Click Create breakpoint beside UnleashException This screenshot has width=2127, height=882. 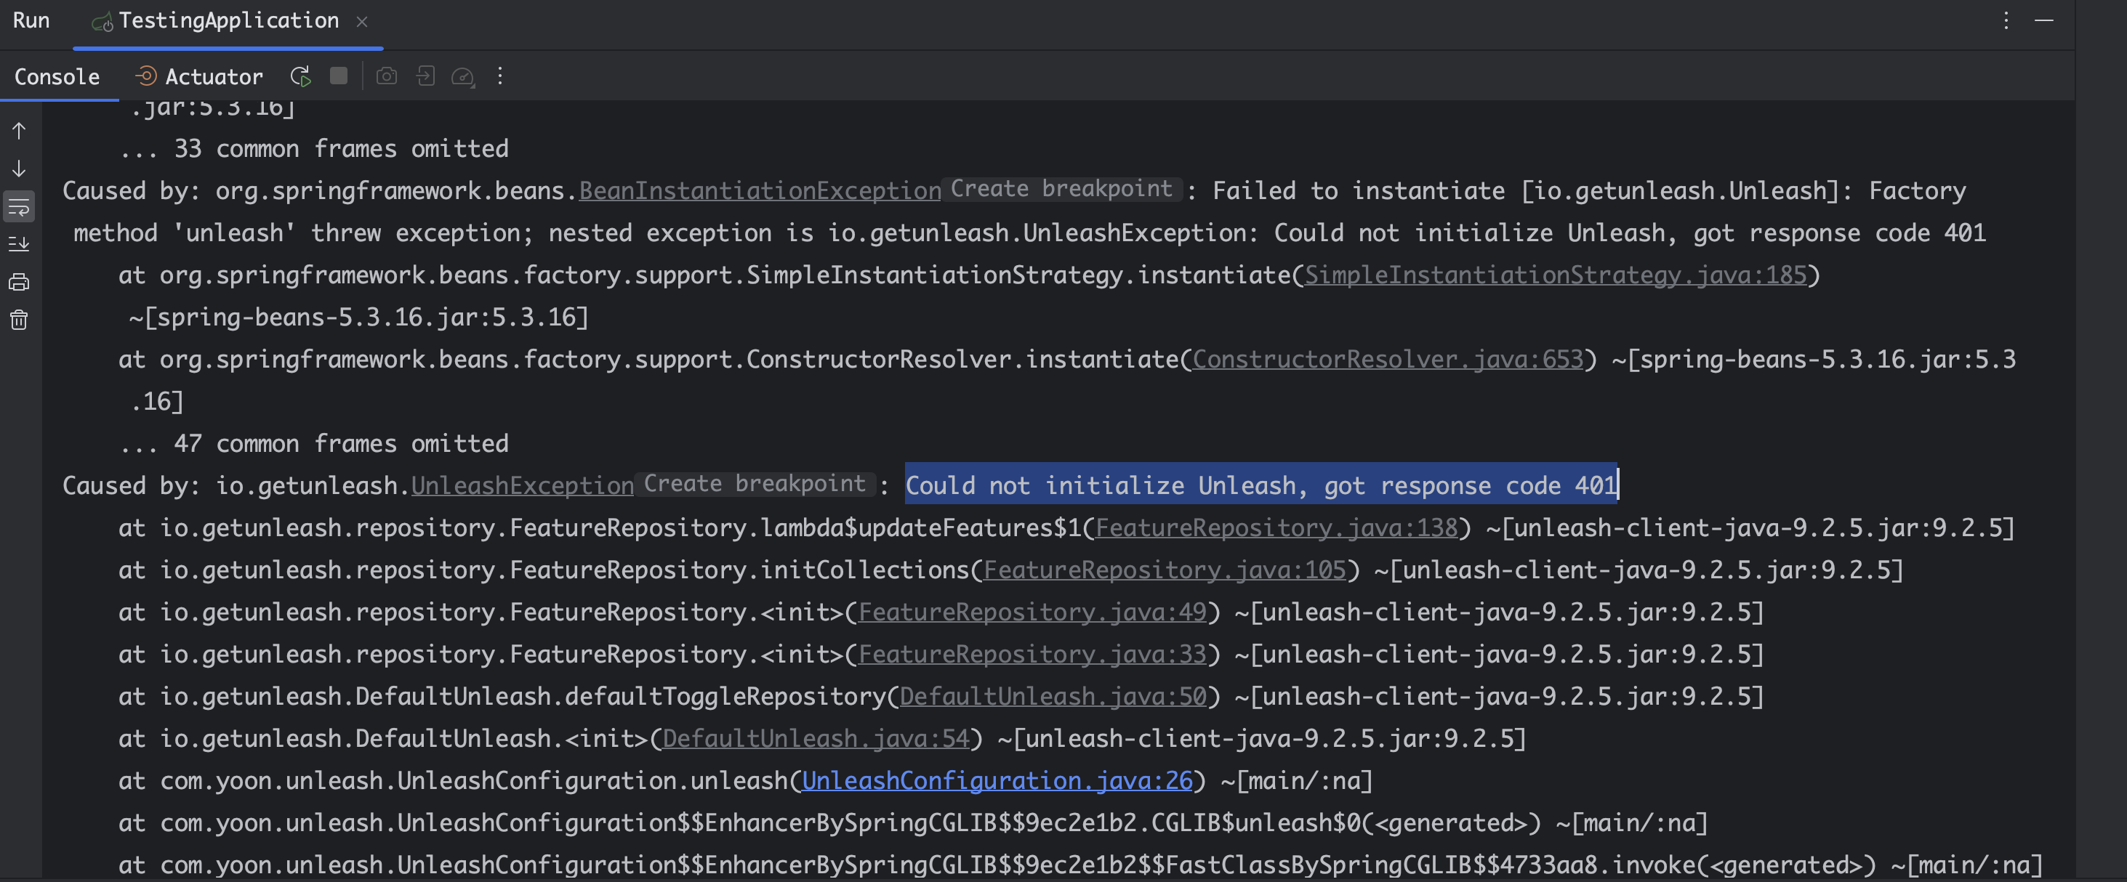[754, 485]
